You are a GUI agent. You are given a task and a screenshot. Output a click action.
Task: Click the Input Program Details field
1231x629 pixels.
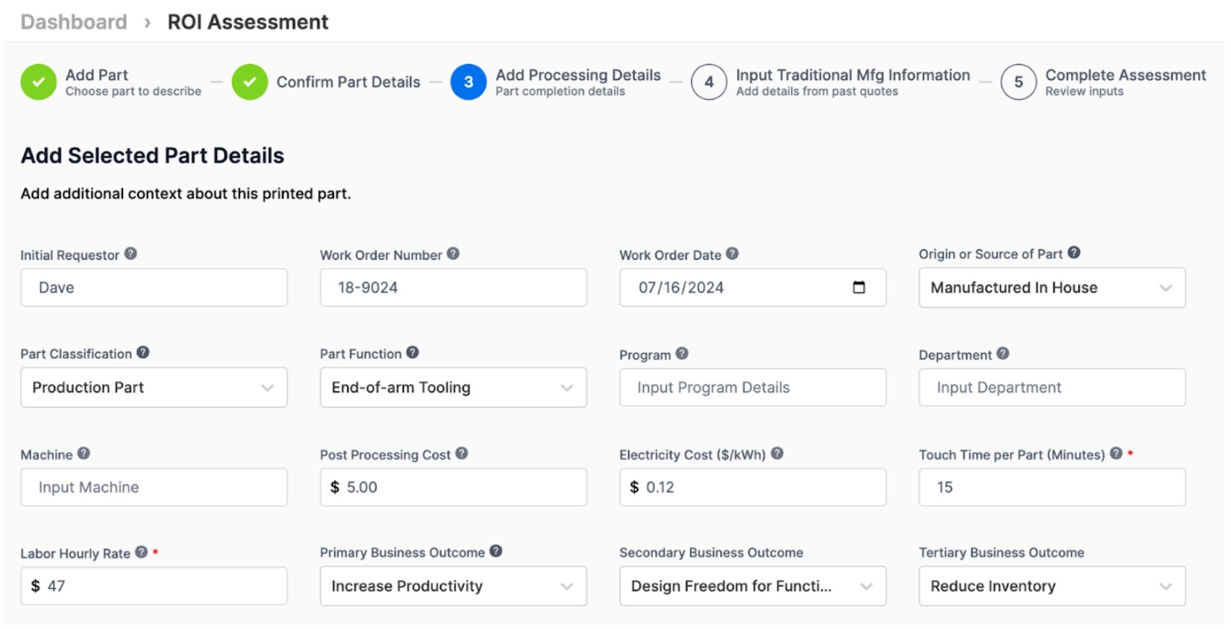(x=752, y=388)
